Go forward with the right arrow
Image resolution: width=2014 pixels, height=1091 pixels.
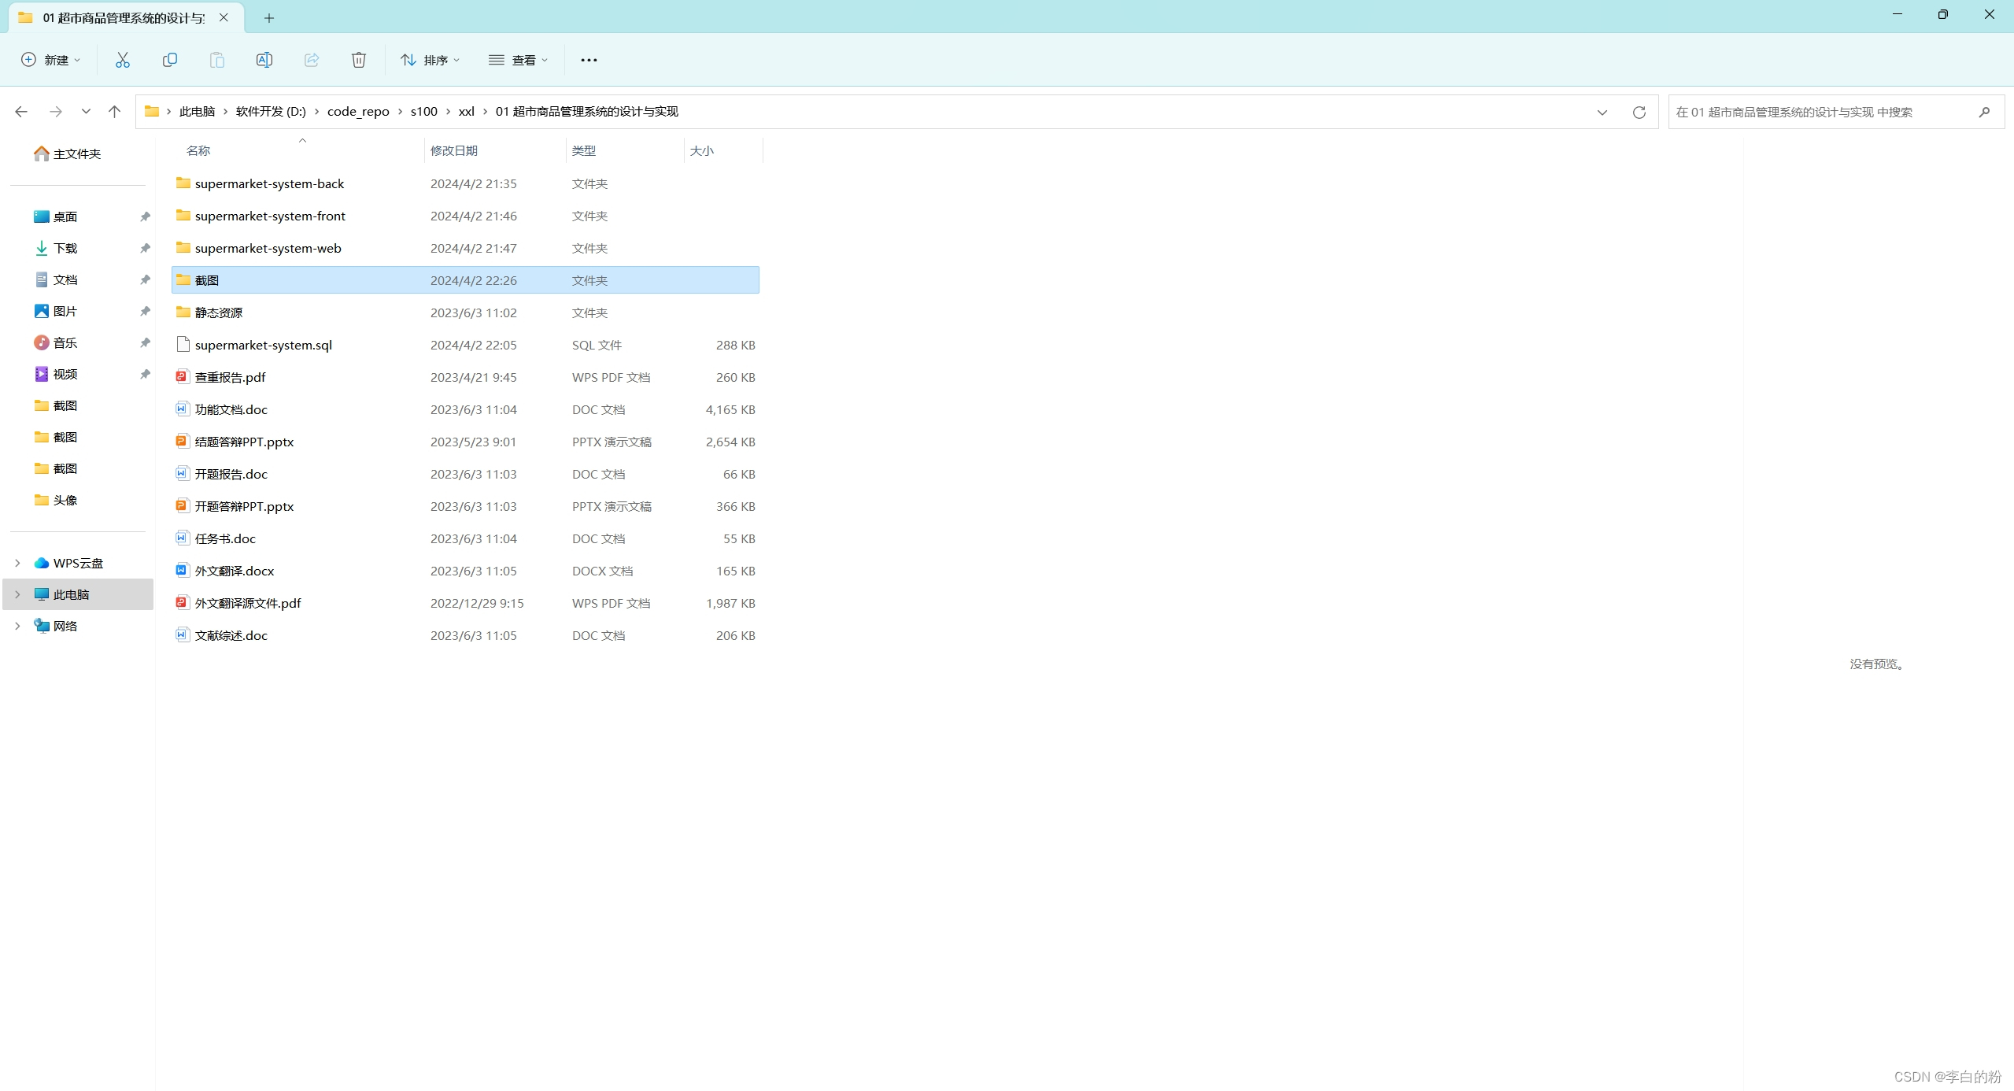coord(55,112)
